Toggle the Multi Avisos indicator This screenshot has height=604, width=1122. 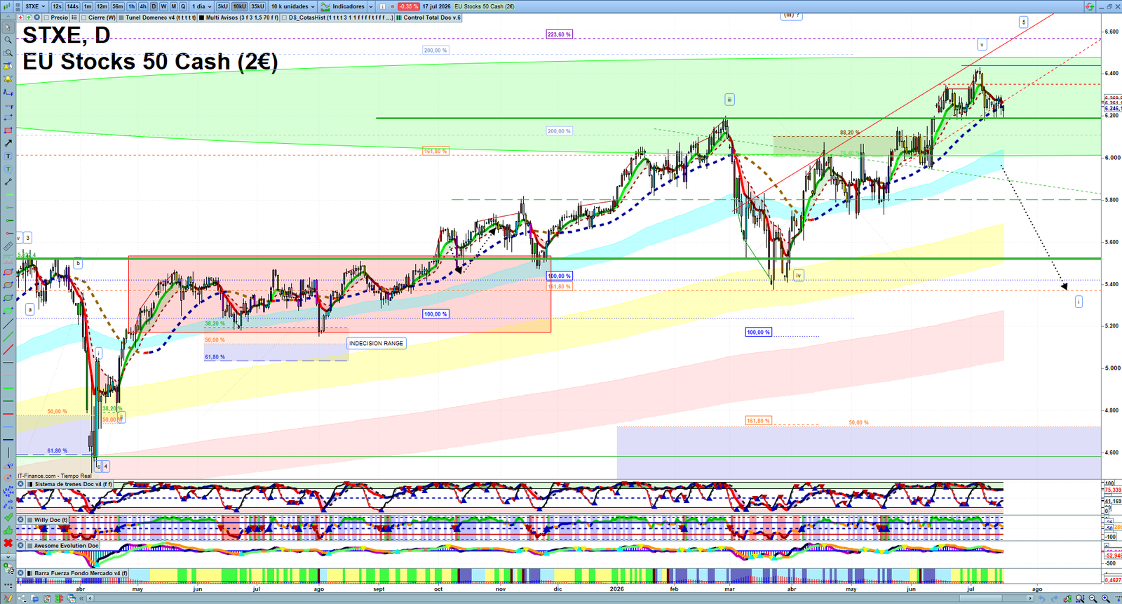pyautogui.click(x=201, y=18)
